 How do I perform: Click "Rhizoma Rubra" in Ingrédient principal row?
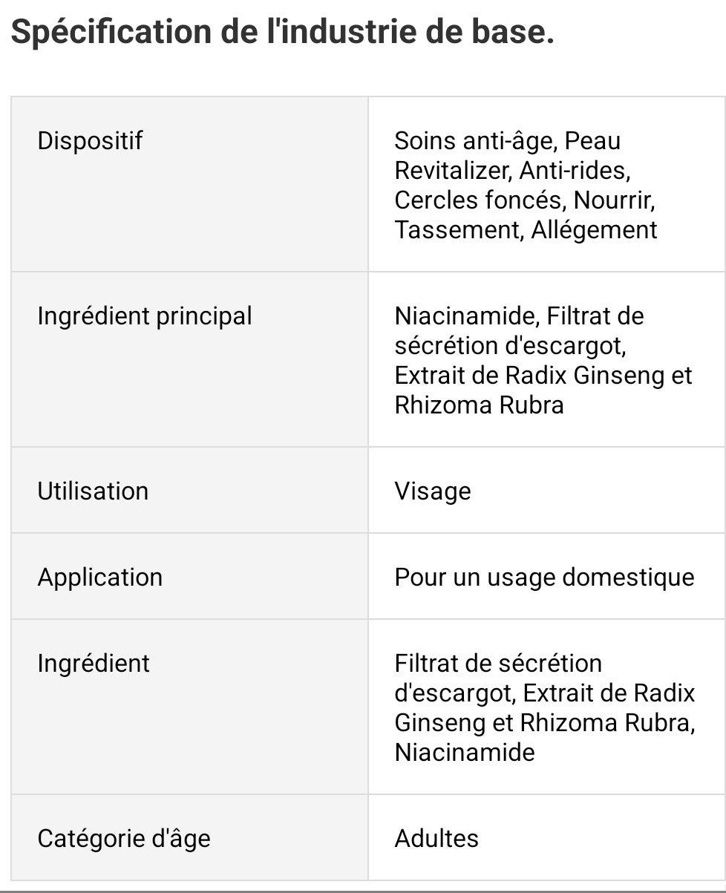[x=479, y=405]
